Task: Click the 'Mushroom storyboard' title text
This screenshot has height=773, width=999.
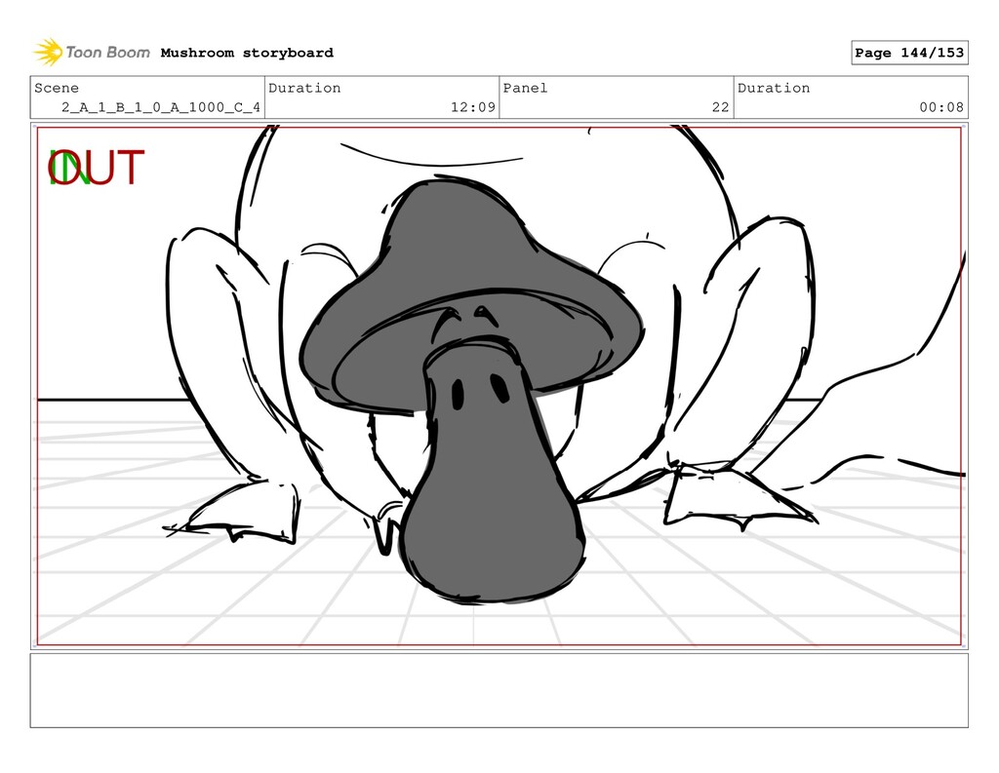Action: tap(247, 53)
